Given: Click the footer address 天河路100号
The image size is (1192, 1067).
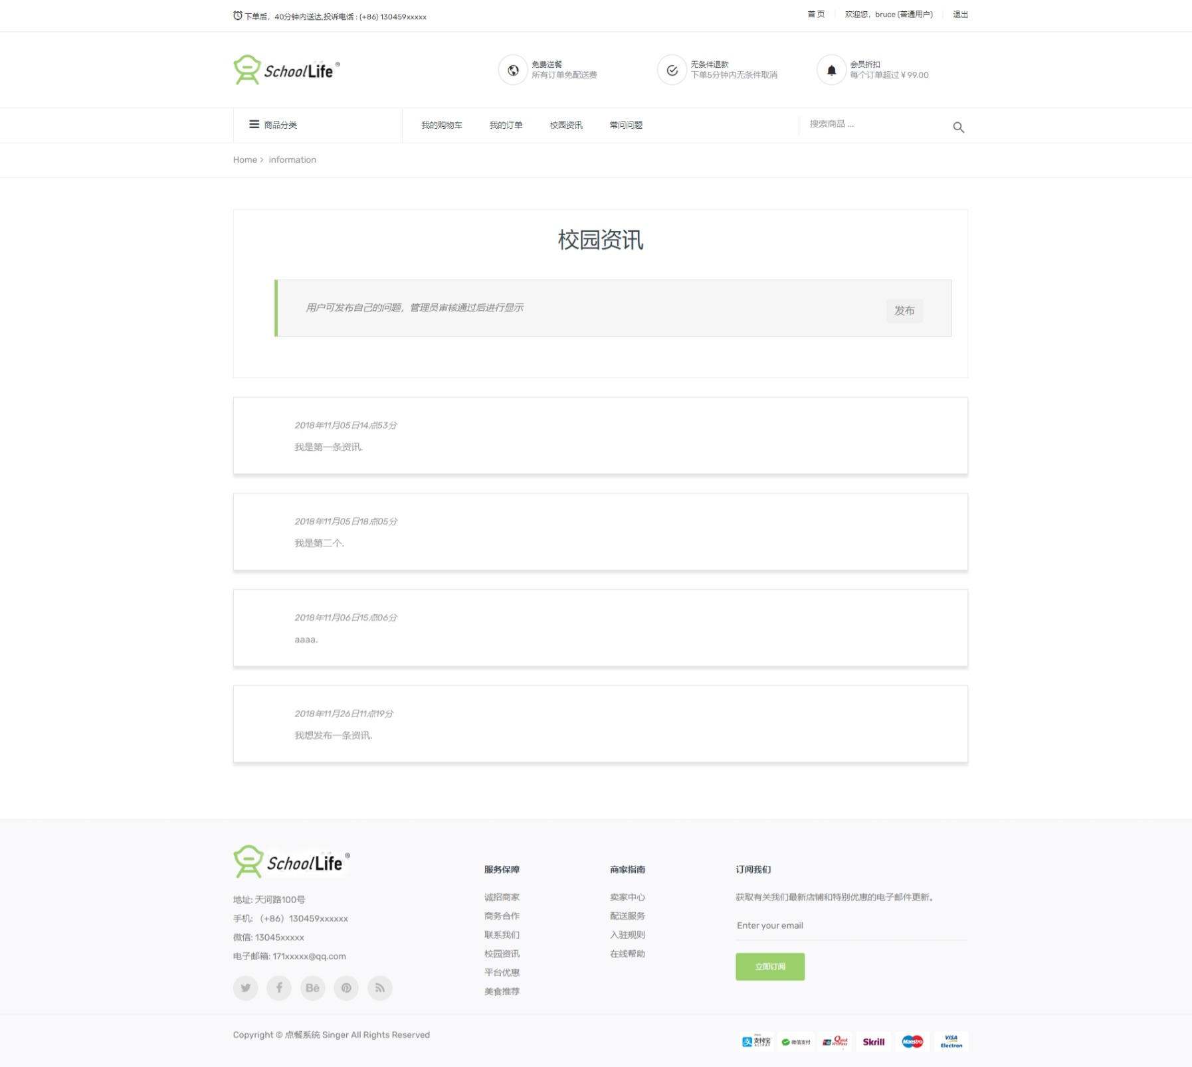Looking at the screenshot, I should (x=280, y=899).
